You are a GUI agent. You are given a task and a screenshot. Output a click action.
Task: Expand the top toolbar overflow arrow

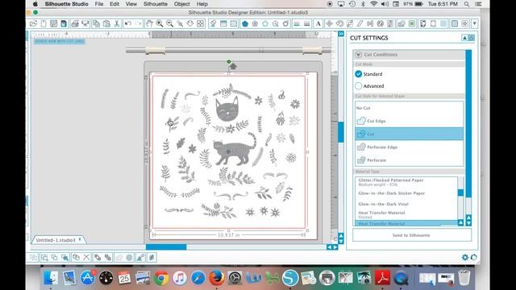[x=475, y=23]
